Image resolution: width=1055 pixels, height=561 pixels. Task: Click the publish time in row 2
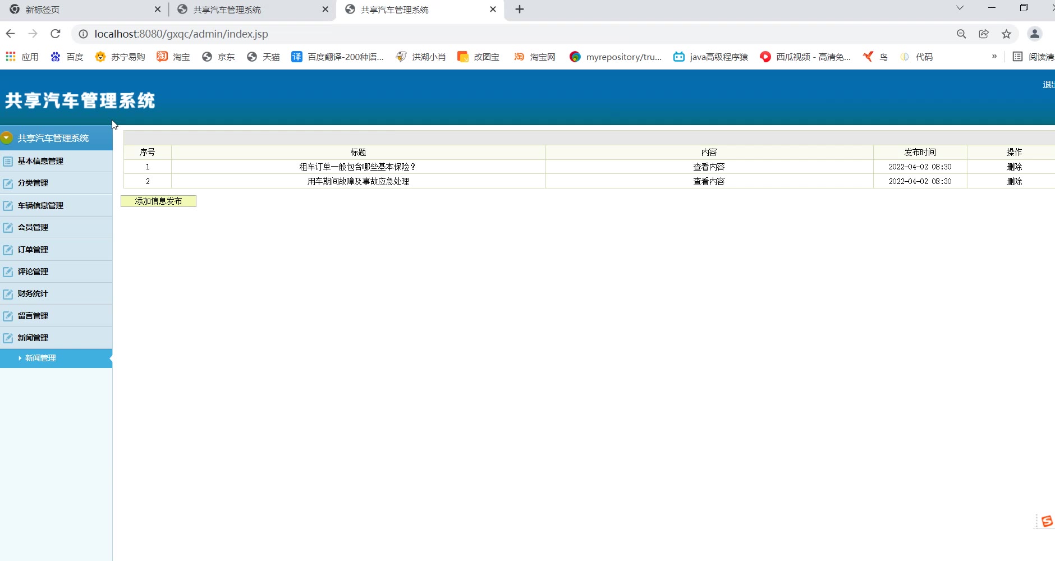[x=920, y=181]
